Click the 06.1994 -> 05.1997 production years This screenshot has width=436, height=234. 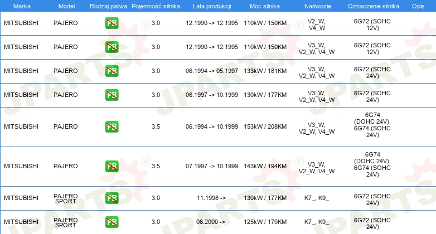tap(212, 71)
